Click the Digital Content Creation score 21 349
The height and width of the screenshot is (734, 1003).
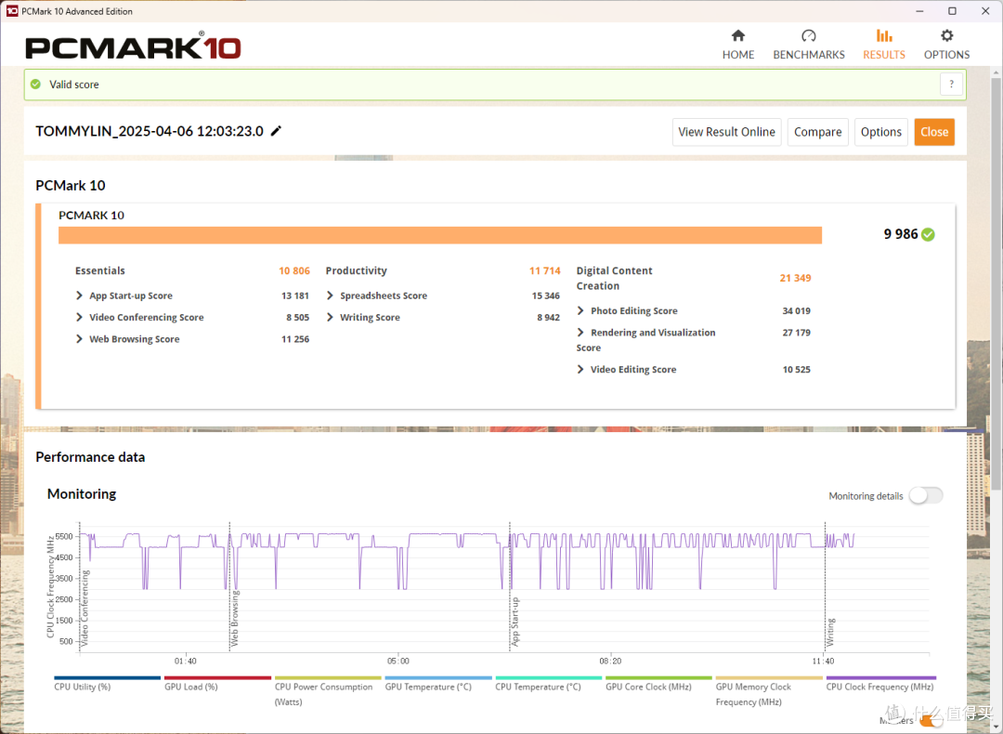(795, 278)
